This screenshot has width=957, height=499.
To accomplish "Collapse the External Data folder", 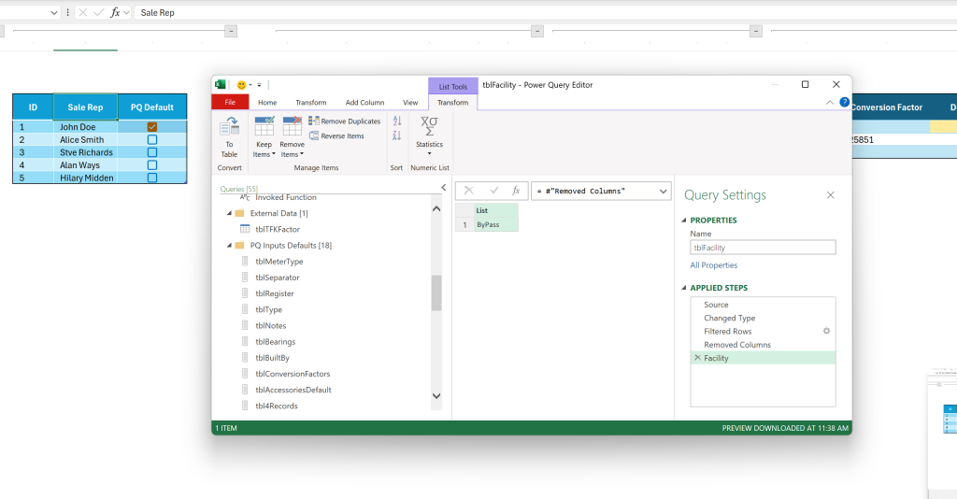I will [230, 213].
